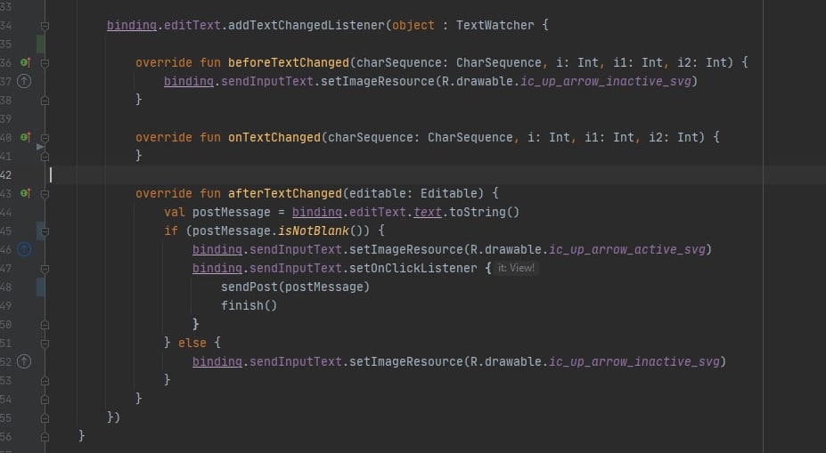The width and height of the screenshot is (826, 453).
Task: Open the drawable preview icon on line 37
Action: tap(24, 81)
